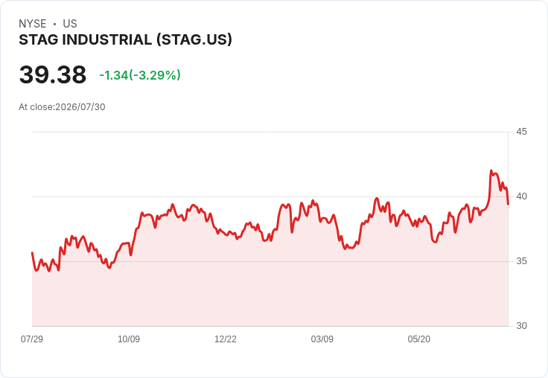Click the 45 horizontal gridline
The height and width of the screenshot is (378, 548).
click(x=270, y=132)
